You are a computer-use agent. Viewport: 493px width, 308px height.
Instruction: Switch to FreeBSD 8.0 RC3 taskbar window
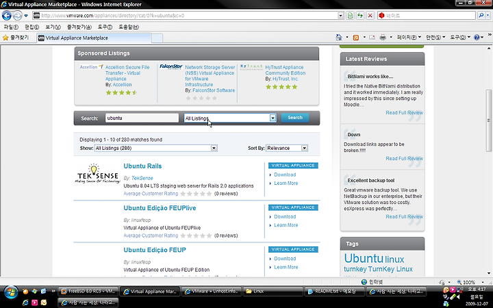tap(88, 292)
